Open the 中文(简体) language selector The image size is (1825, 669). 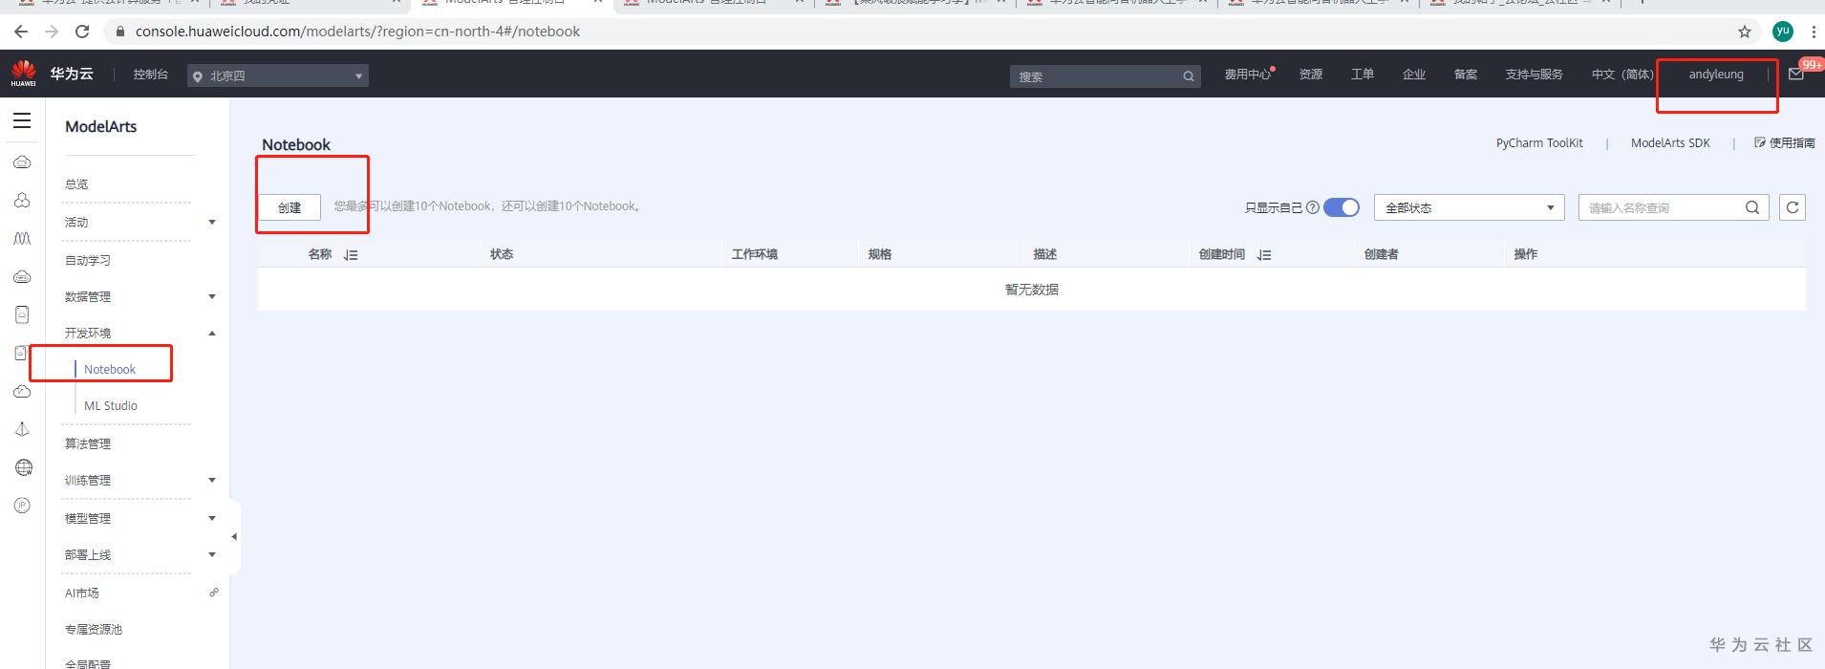click(x=1621, y=75)
